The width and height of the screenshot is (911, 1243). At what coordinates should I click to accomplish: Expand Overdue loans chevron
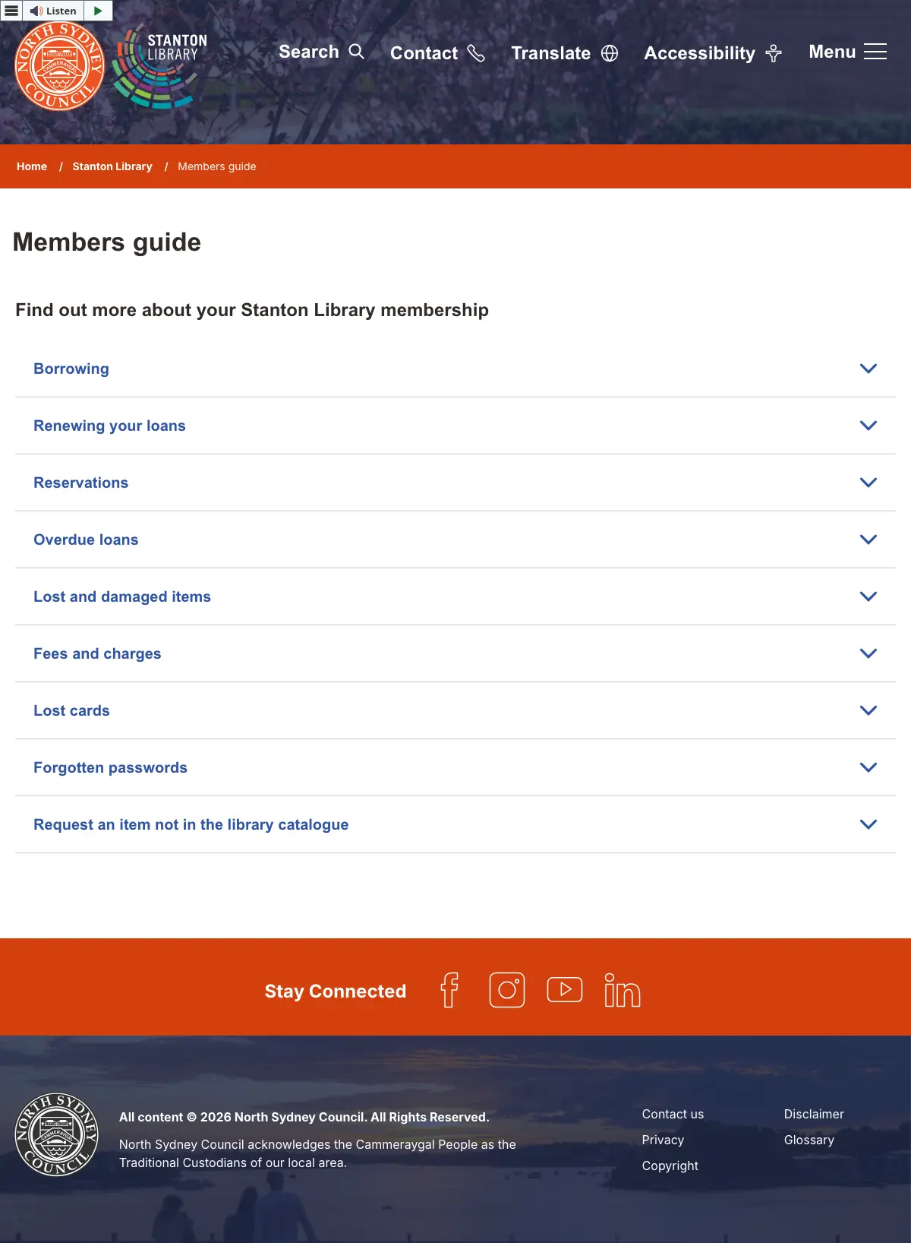point(868,539)
